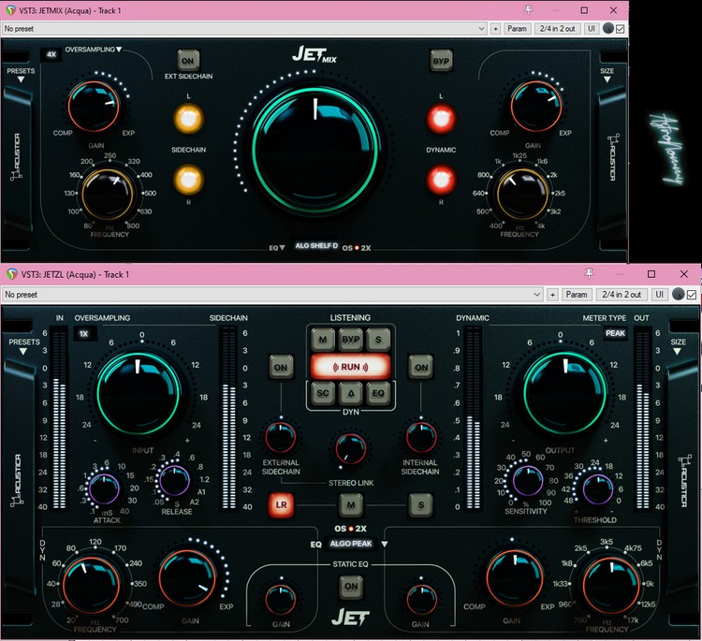The width and height of the screenshot is (702, 641).
Task: Click the M button in the Listening row
Action: pos(323,339)
